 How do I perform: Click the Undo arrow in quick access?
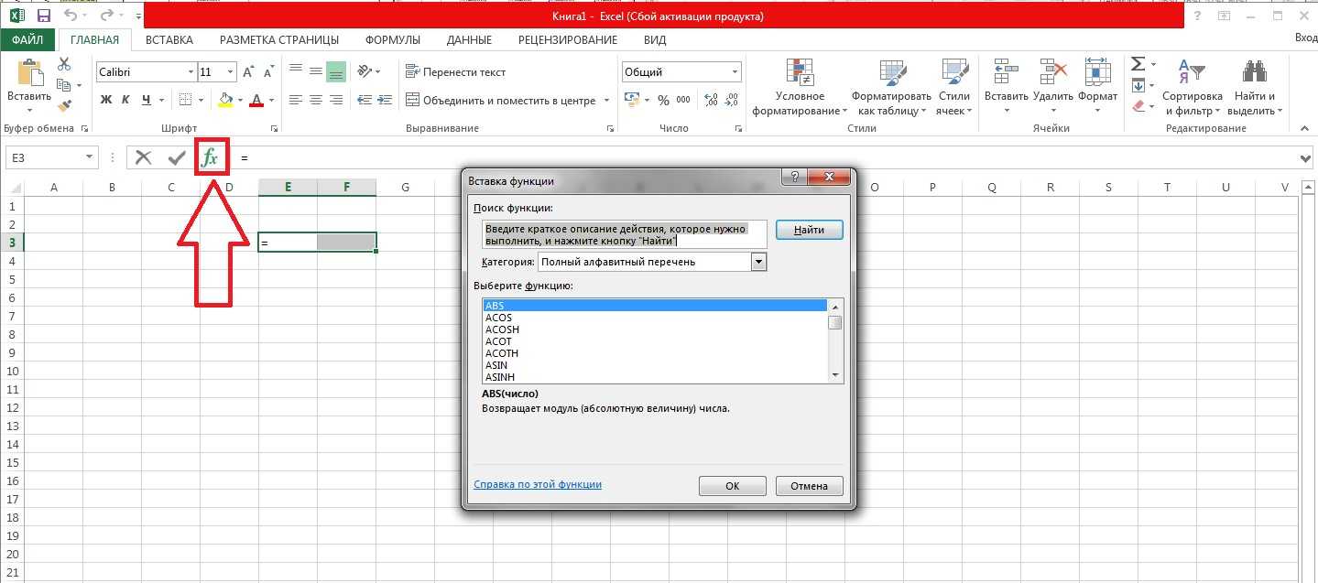click(x=71, y=16)
